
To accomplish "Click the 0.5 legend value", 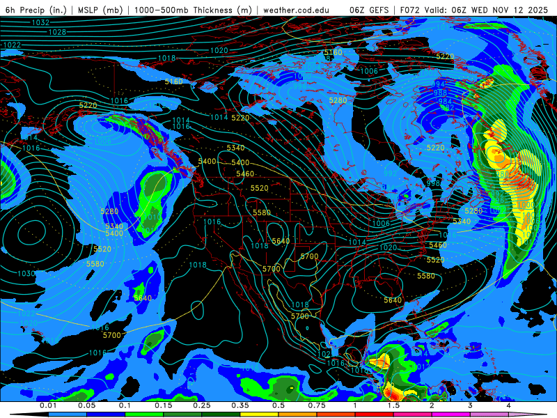I will (278, 405).
